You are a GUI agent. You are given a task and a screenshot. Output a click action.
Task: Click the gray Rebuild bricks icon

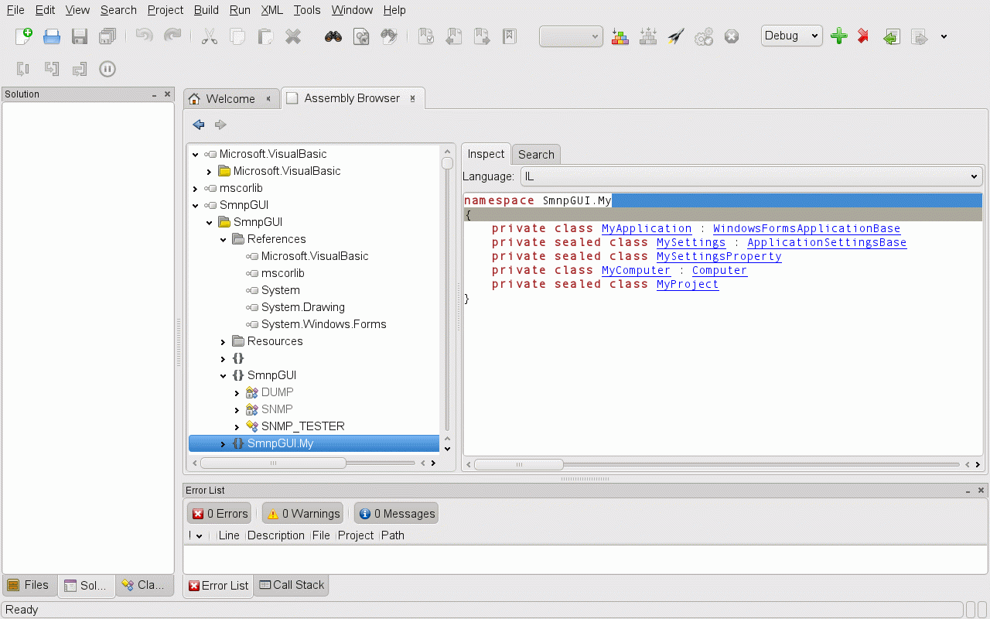[648, 36]
